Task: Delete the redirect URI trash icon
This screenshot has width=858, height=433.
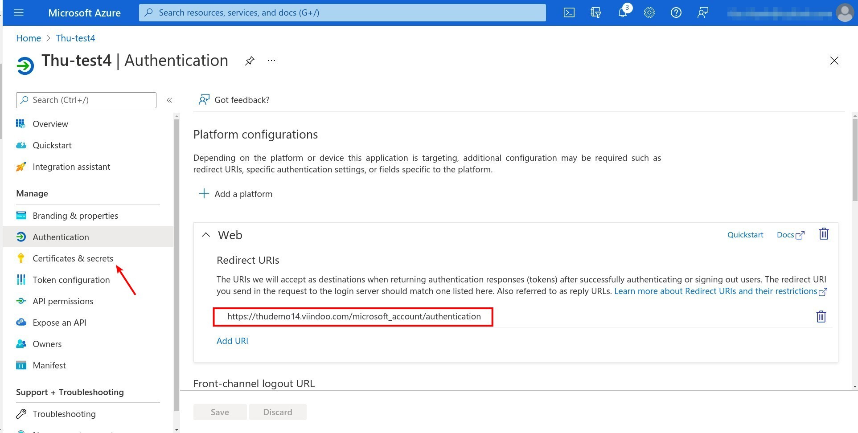Action: (821, 316)
